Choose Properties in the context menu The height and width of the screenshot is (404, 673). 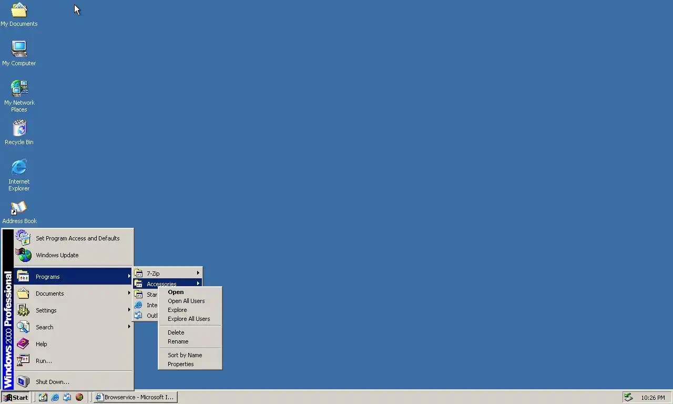pos(190,364)
